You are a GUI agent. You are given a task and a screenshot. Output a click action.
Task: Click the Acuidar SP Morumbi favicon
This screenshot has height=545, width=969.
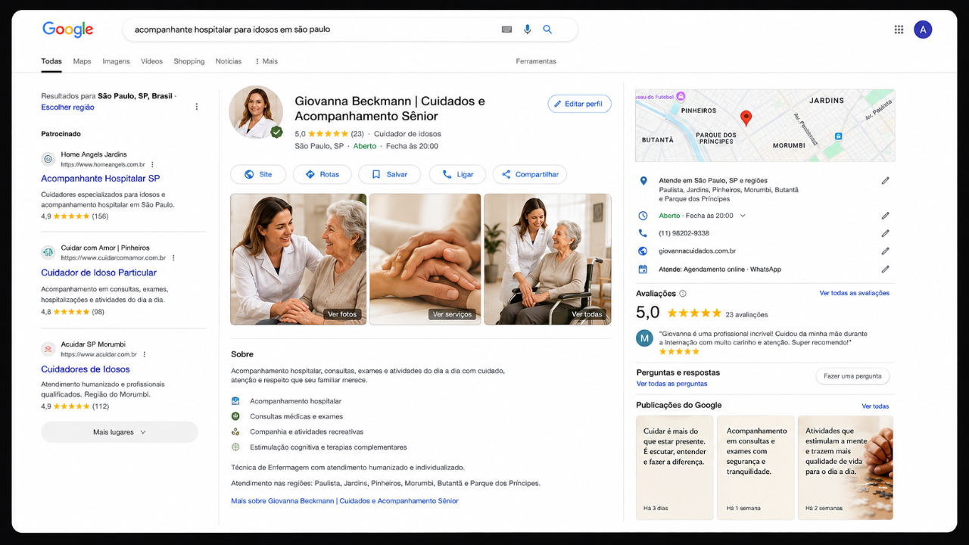(48, 349)
